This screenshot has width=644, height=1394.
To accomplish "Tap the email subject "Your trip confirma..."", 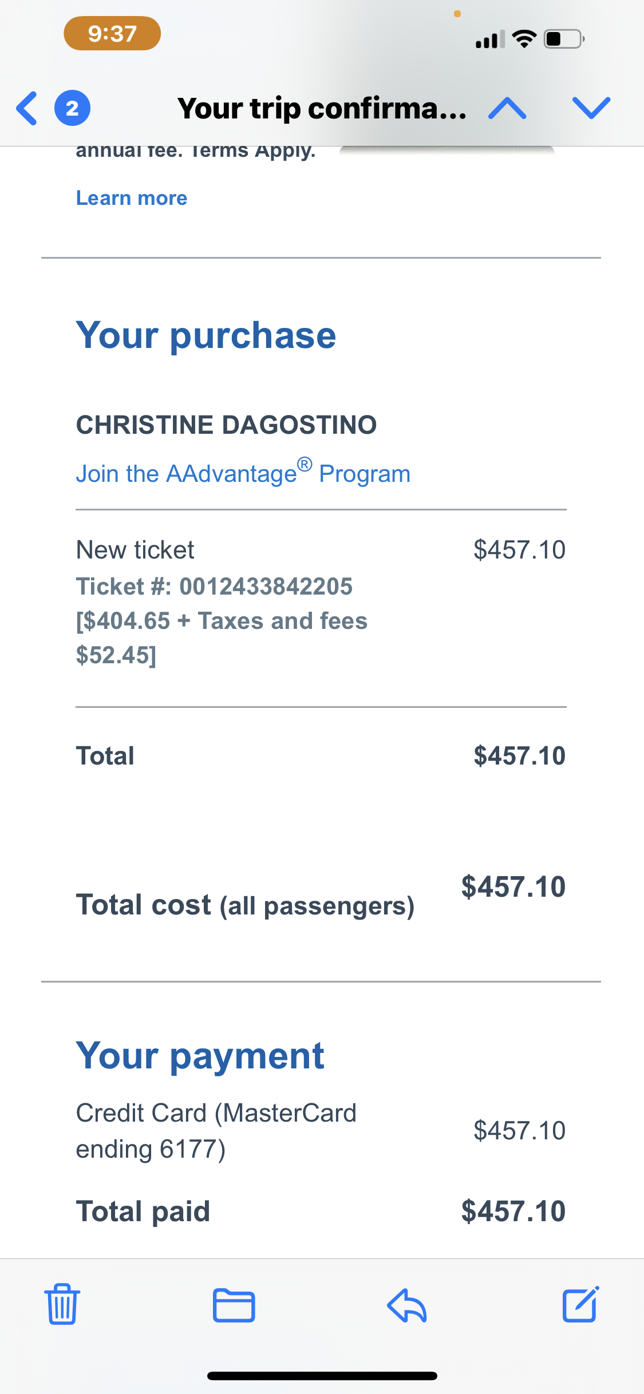I will click(322, 108).
